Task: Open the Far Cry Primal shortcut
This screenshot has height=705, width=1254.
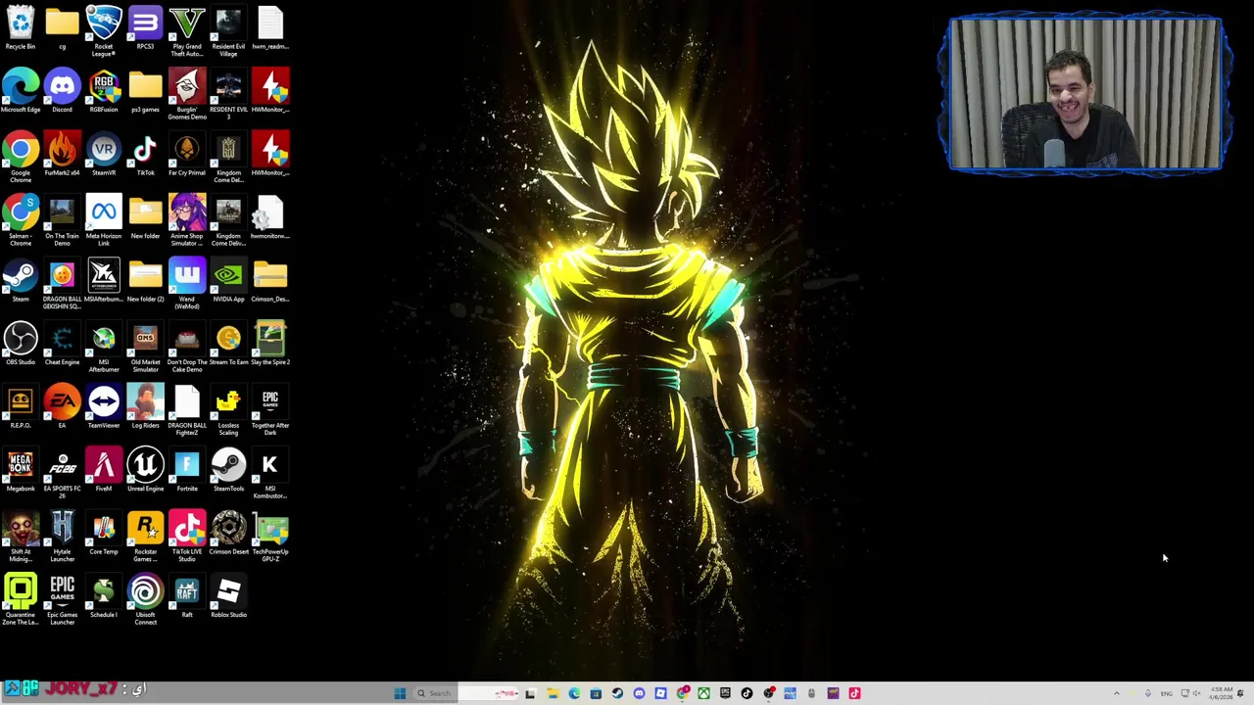Action: tap(186, 155)
